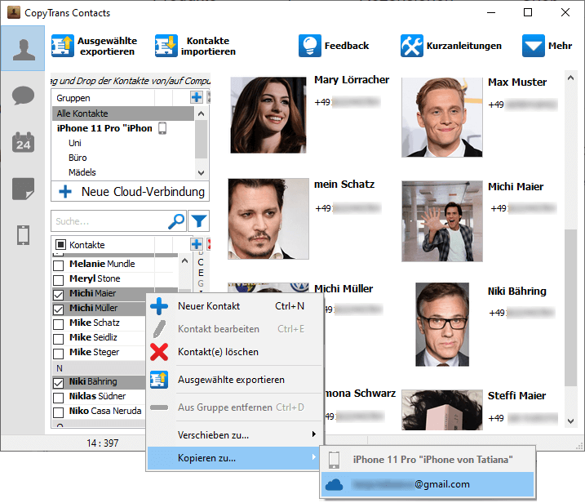The height and width of the screenshot is (503, 585).
Task: Open the Kurzanleitungen tools icon
Action: coord(412,46)
